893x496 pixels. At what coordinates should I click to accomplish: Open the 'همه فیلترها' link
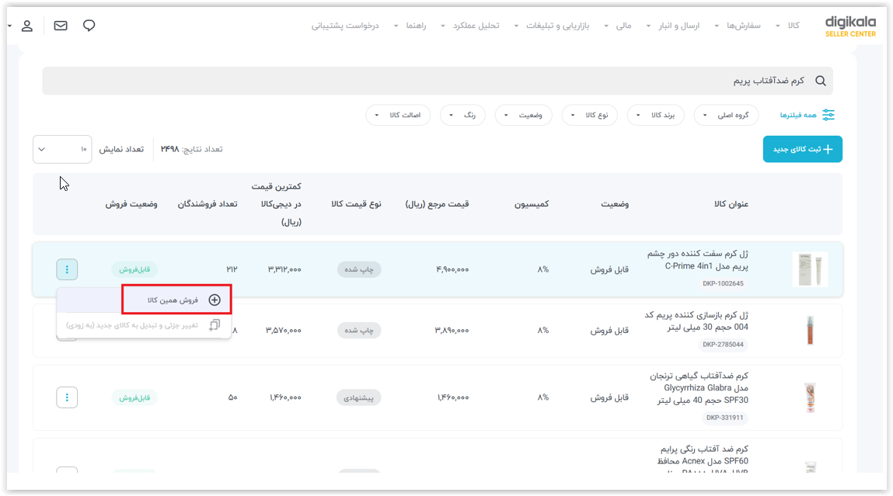798,115
